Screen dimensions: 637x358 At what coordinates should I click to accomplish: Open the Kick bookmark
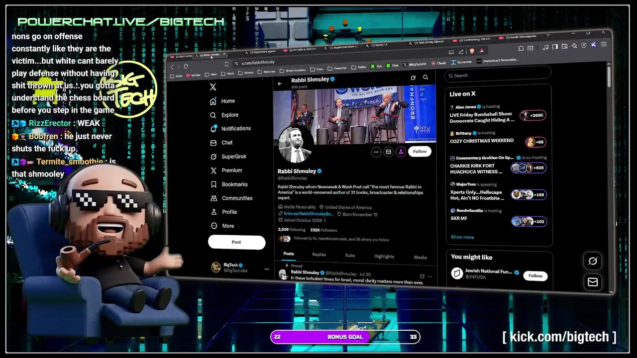[376, 66]
